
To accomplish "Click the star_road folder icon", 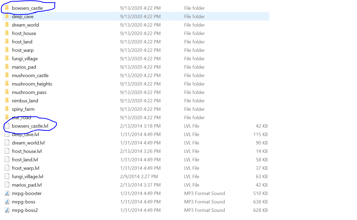I will pyautogui.click(x=7, y=117).
